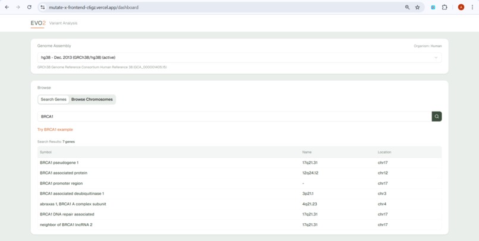
Task: Switch to the Search Genes tab
Action: coord(53,100)
